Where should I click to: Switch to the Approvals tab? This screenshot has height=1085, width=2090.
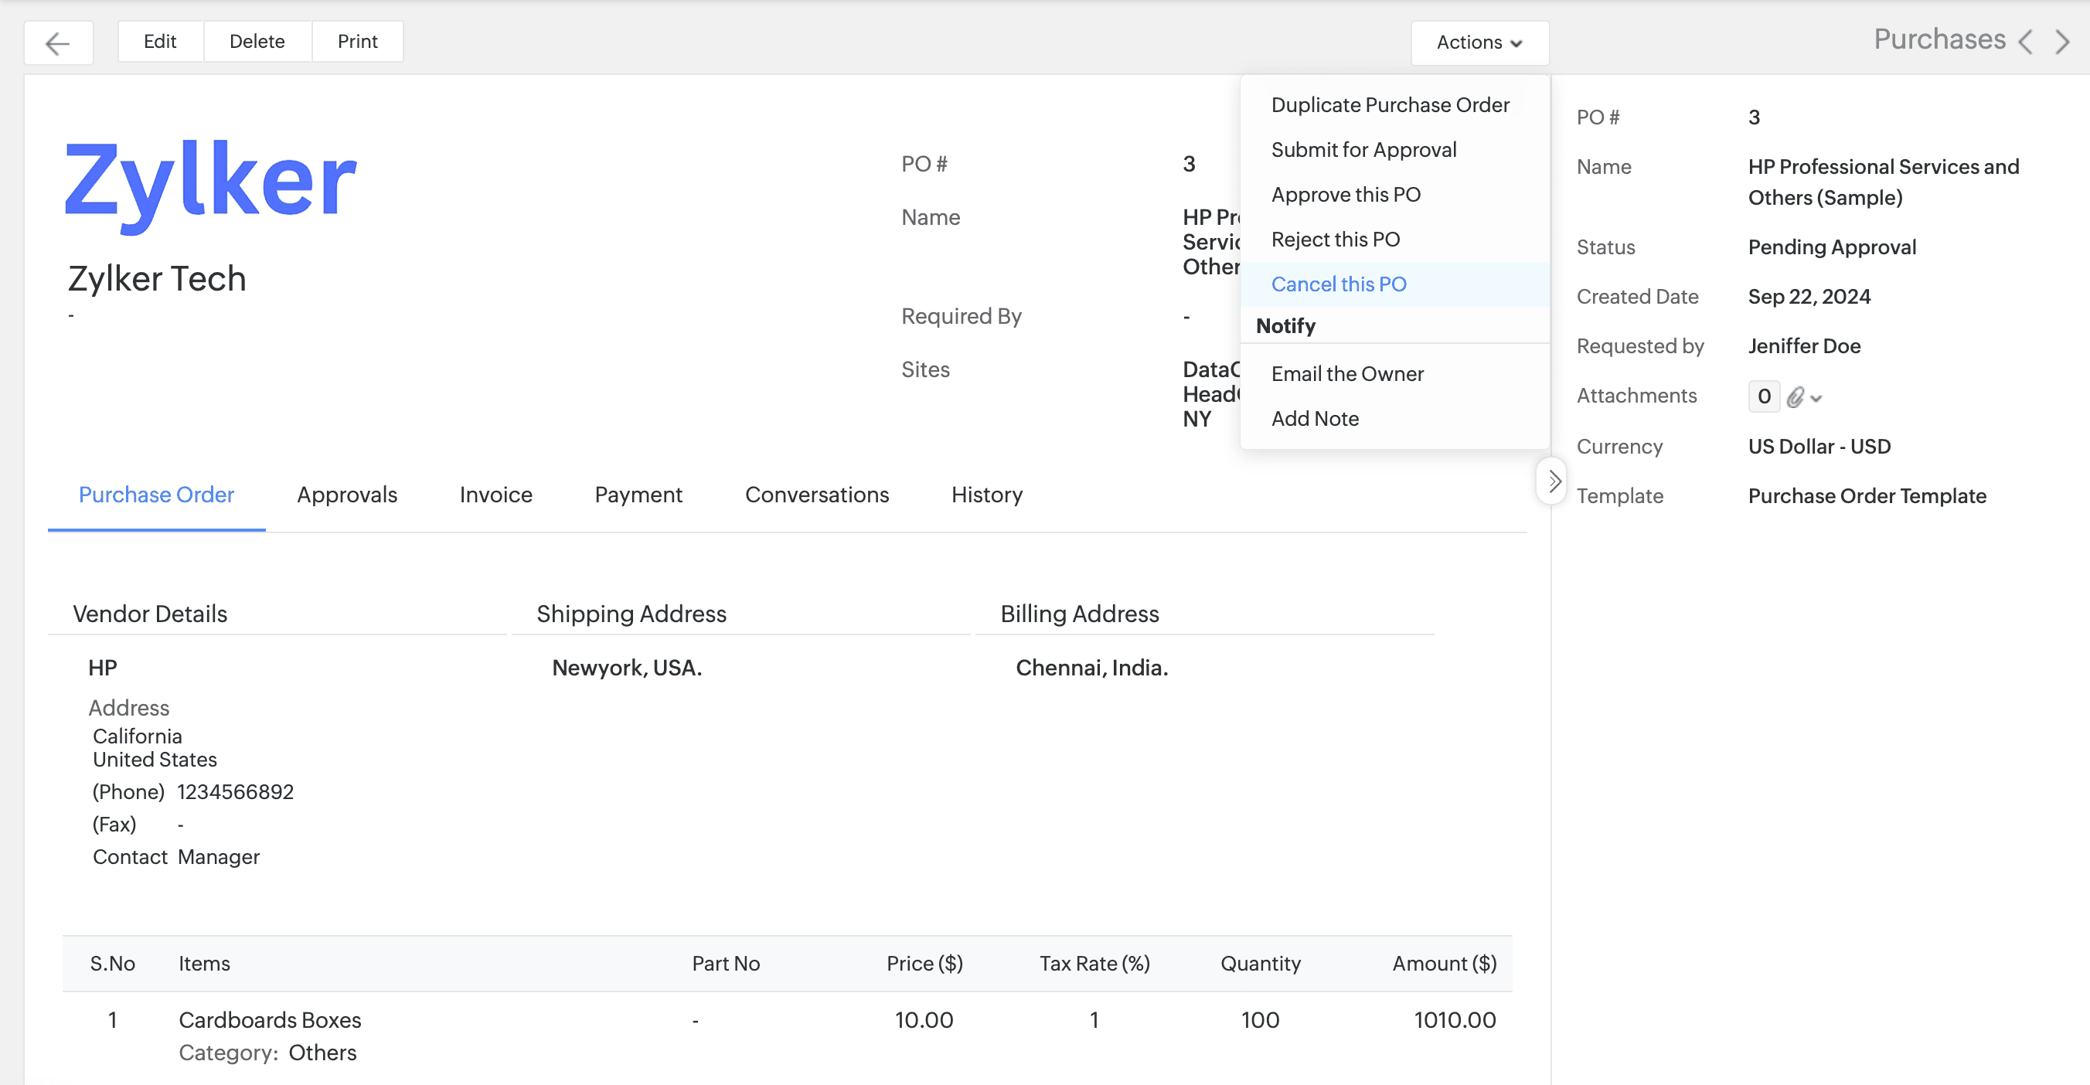tap(346, 495)
